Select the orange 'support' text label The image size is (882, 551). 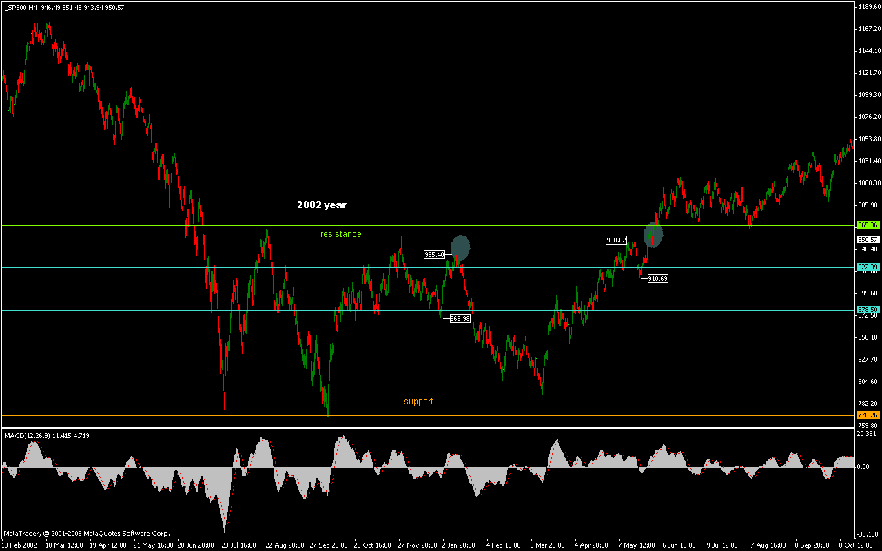click(x=418, y=402)
